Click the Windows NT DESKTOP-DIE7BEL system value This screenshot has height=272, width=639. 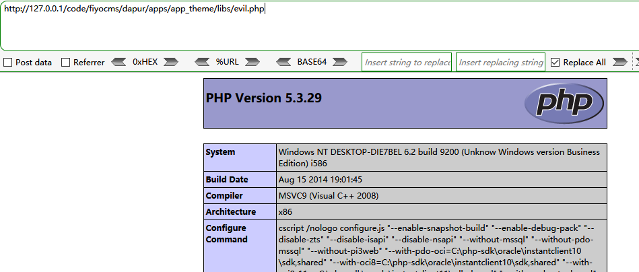pyautogui.click(x=439, y=158)
